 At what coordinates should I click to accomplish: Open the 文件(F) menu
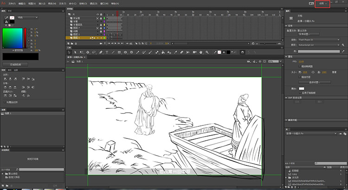pyautogui.click(x=12, y=4)
